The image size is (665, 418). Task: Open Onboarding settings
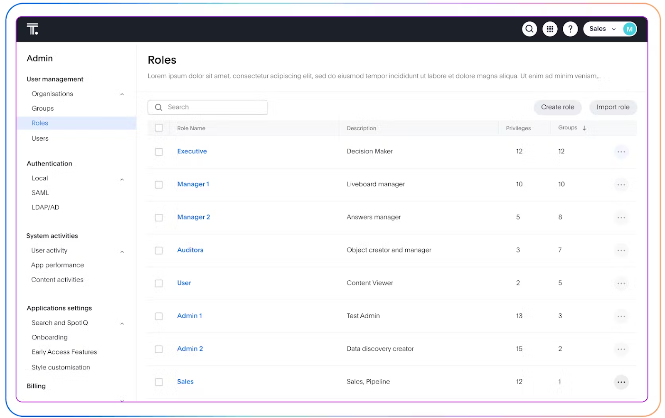49,337
